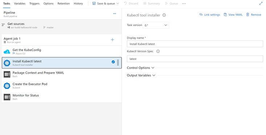This screenshot has height=135, width=266.
Task: Click the Package Context Bash icon
Action: click(7, 74)
